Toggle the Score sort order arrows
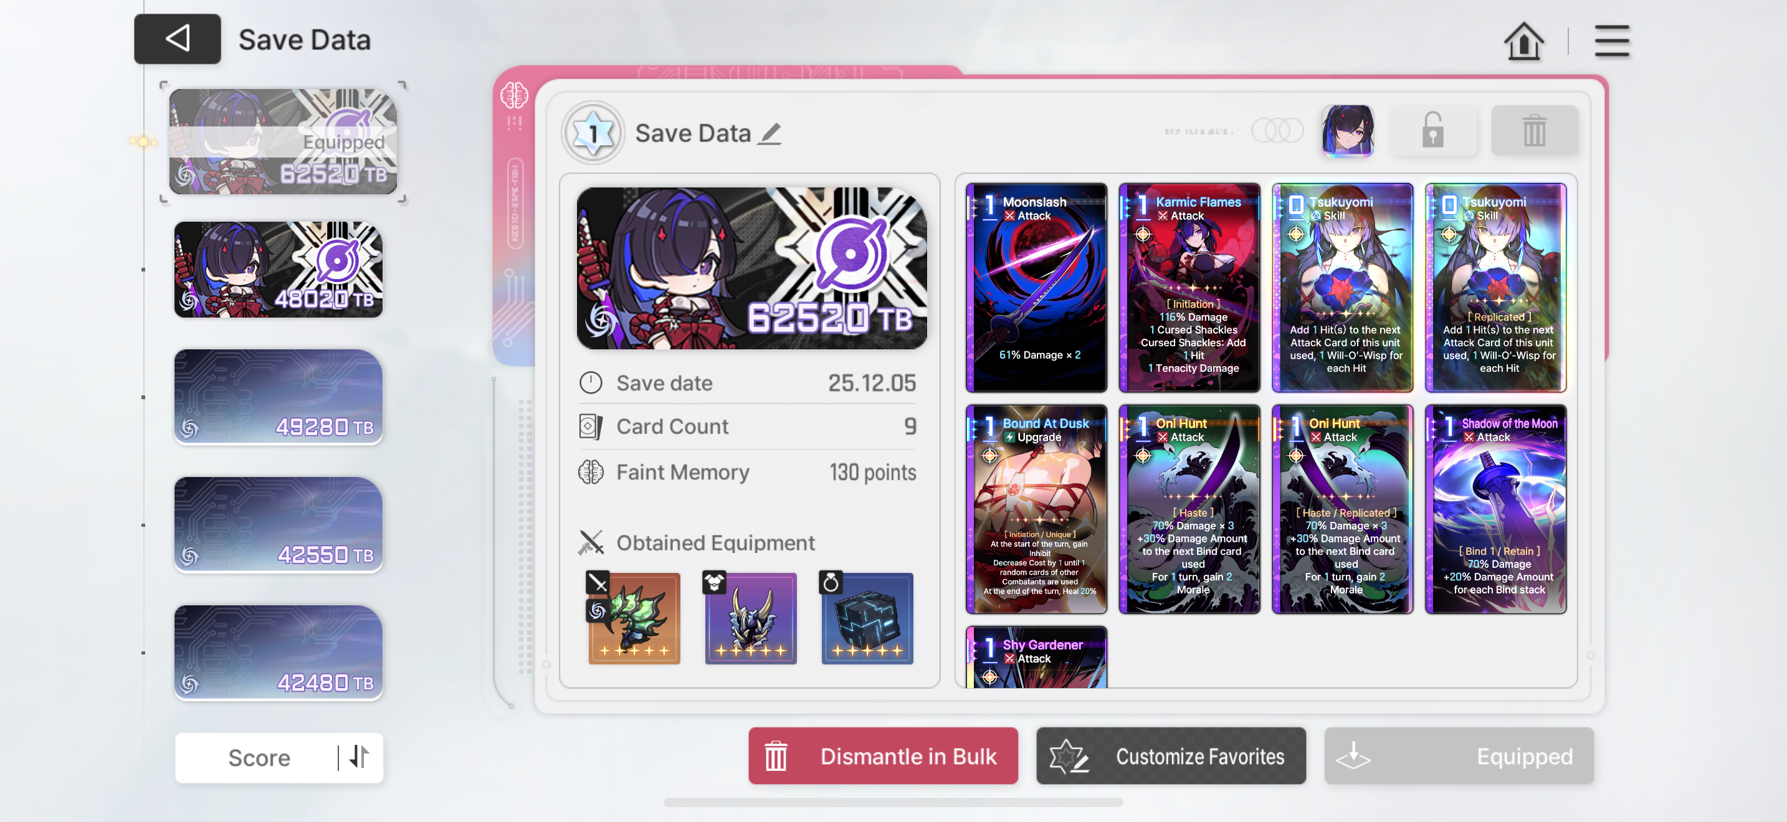The width and height of the screenshot is (1787, 822). point(360,757)
